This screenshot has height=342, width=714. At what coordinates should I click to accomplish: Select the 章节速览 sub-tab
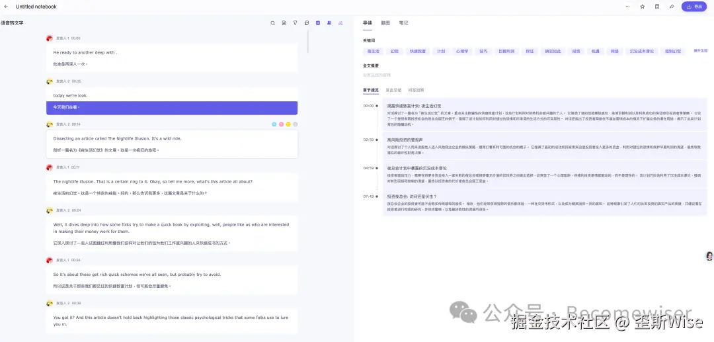tap(371, 90)
